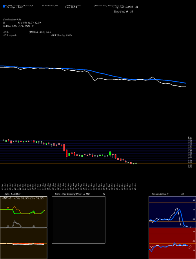Click the orange support line under the candles
Screen dimensions: 196x259
(x=98, y=164)
